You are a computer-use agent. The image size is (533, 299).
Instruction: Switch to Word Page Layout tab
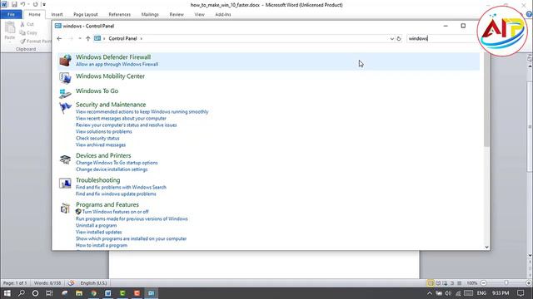click(x=86, y=15)
